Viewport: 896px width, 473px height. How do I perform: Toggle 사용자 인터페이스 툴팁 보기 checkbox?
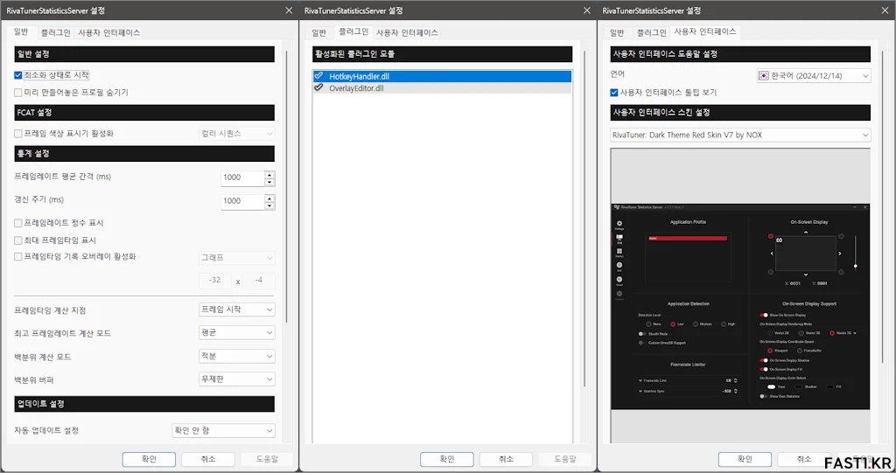(614, 93)
